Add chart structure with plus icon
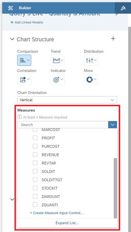 point(113,39)
